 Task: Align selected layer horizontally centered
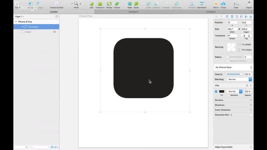[232, 17]
